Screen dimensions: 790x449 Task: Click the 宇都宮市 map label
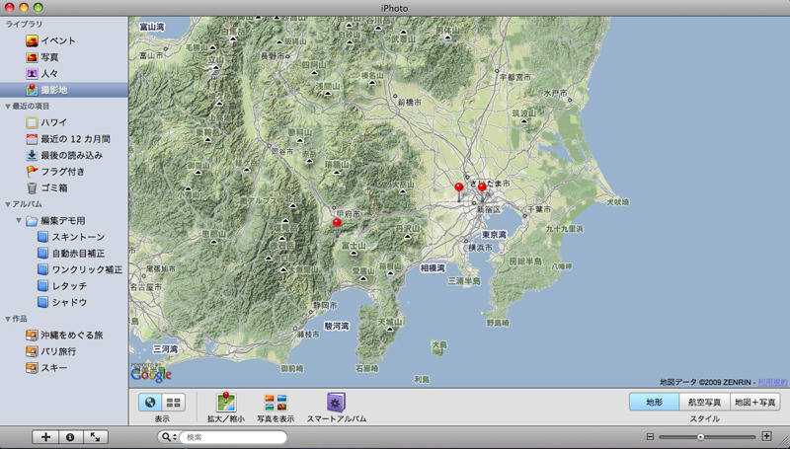[514, 77]
